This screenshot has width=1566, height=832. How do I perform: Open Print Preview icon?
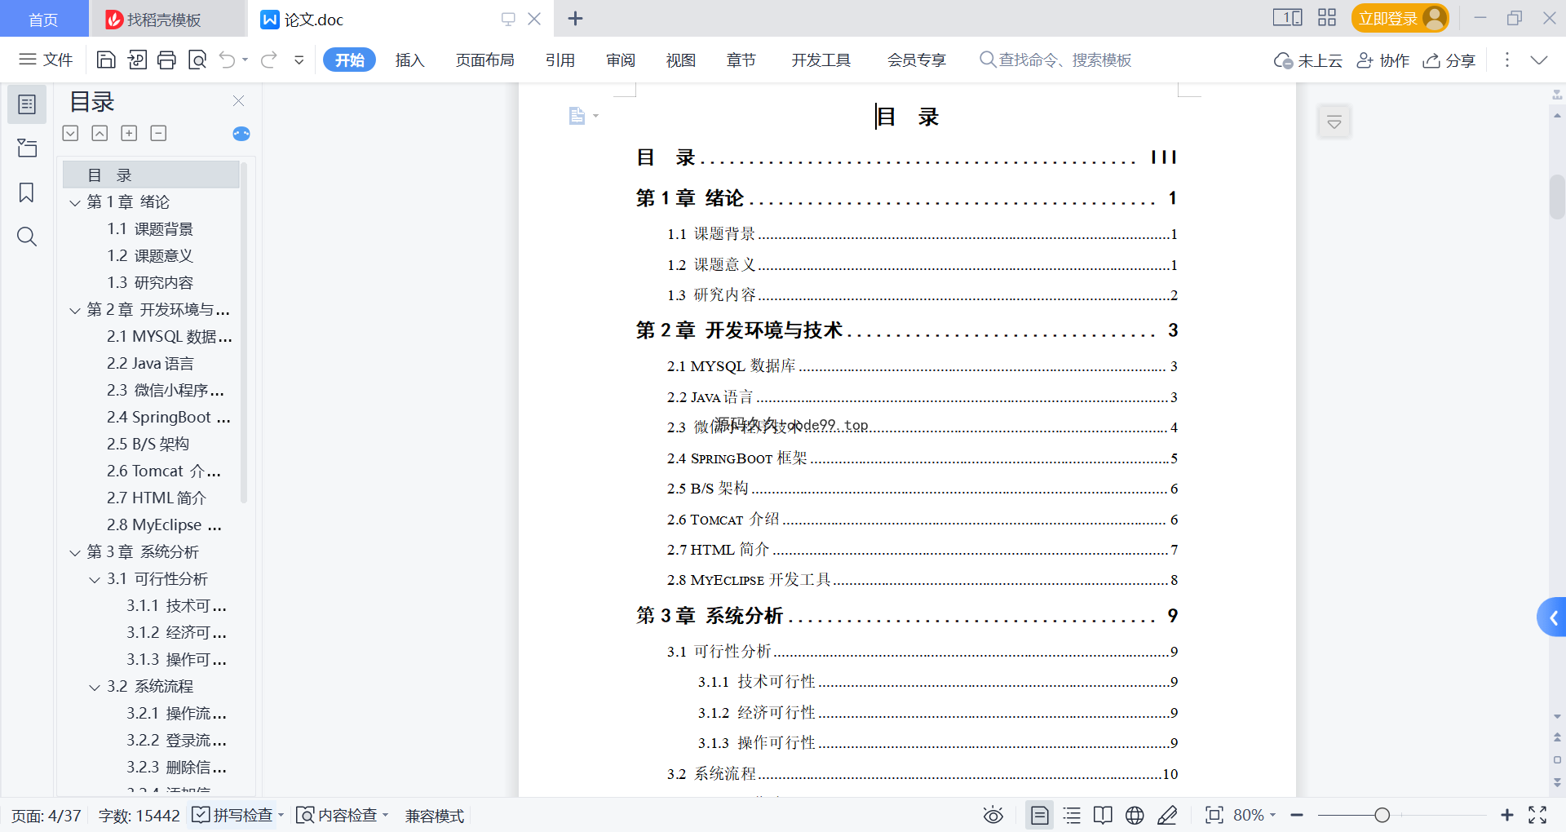tap(197, 60)
